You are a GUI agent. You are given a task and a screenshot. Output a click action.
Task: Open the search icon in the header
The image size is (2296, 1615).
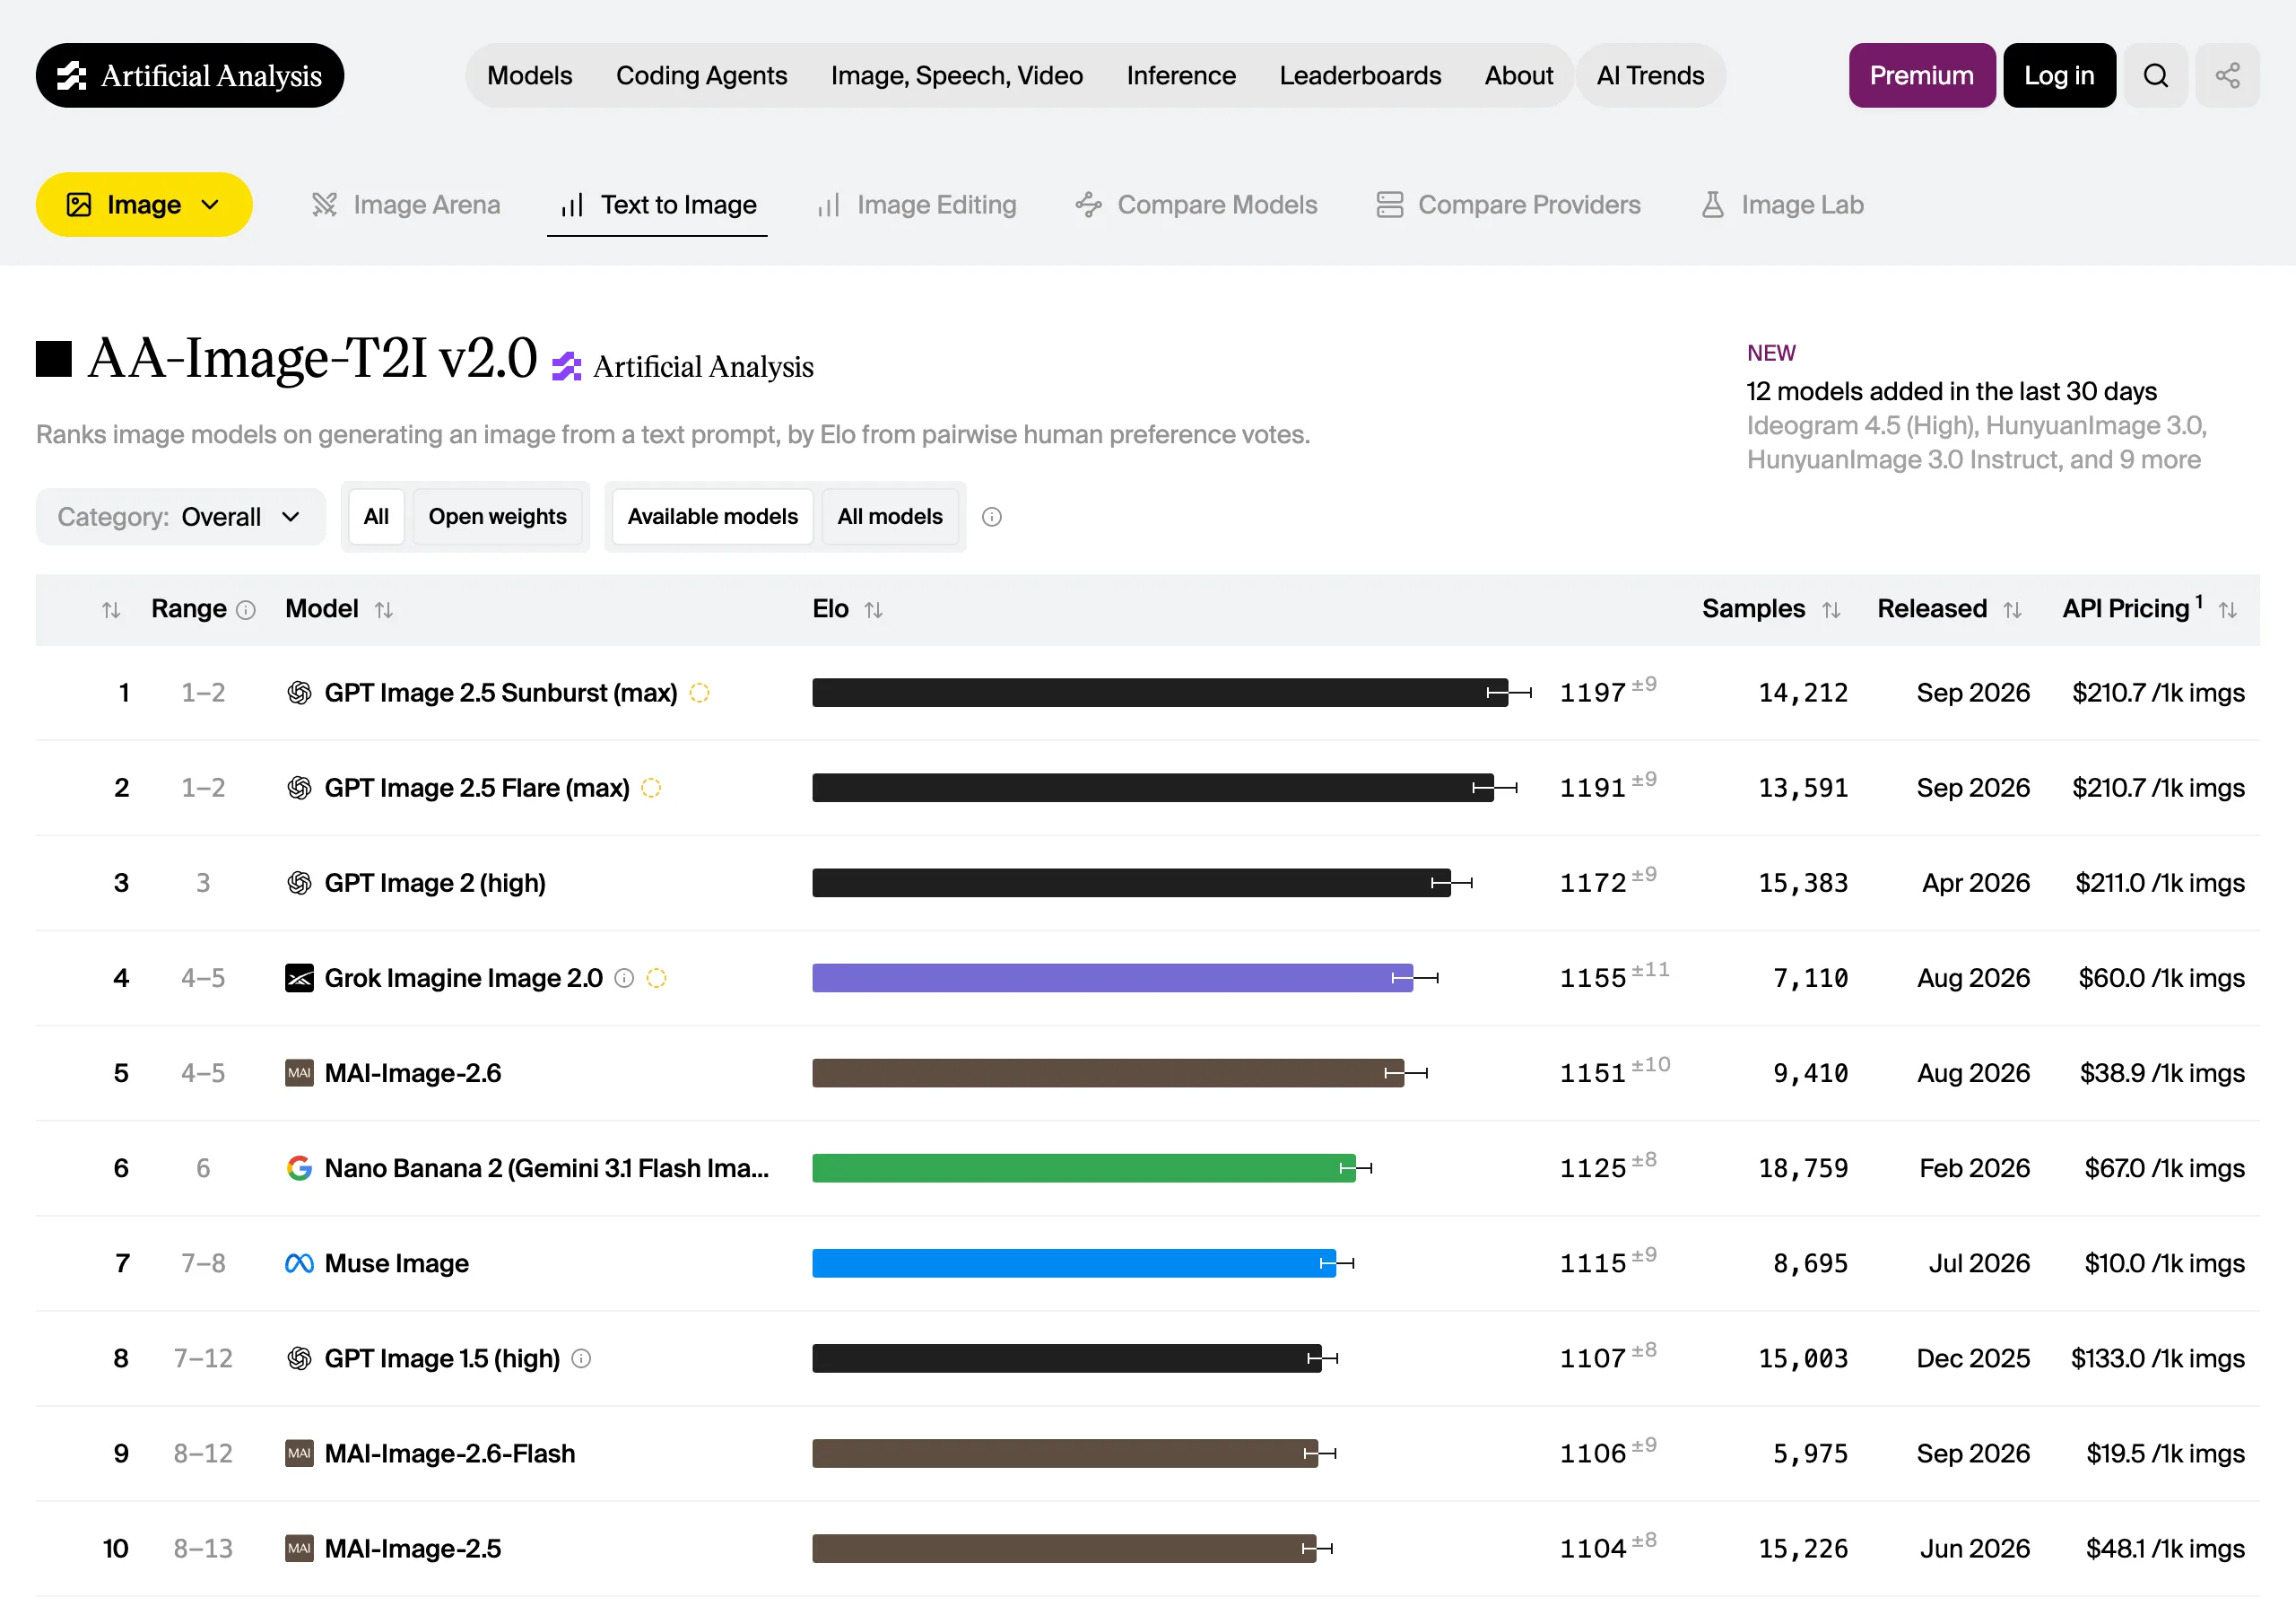pyautogui.click(x=2155, y=75)
